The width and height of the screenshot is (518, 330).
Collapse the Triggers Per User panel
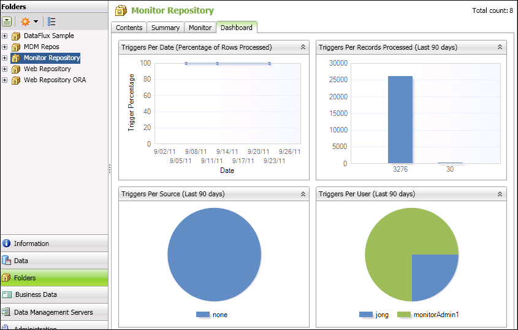(x=500, y=194)
